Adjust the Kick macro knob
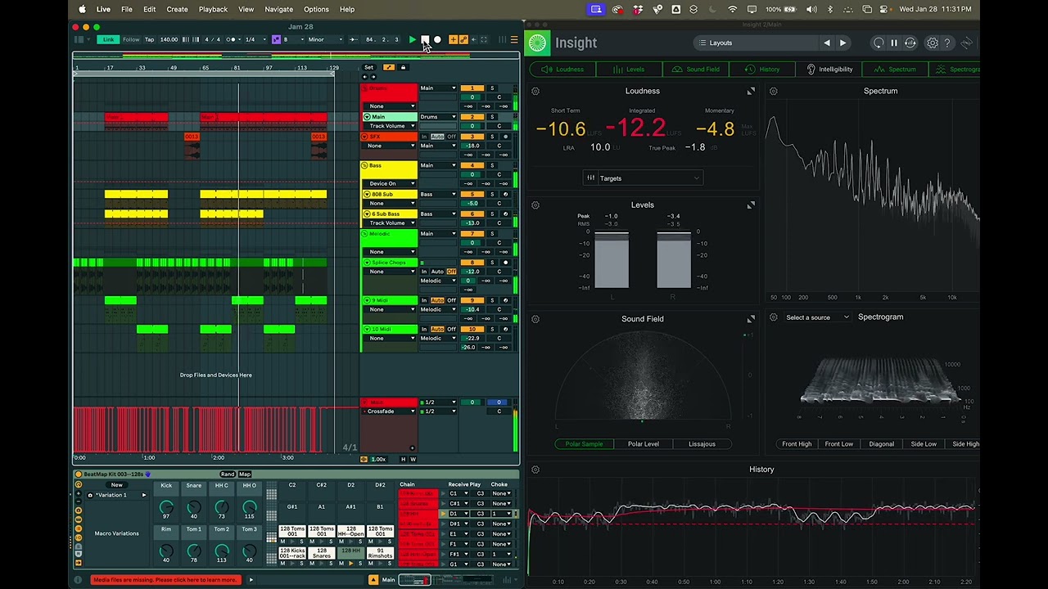Screen dimensions: 1048x589 166,507
